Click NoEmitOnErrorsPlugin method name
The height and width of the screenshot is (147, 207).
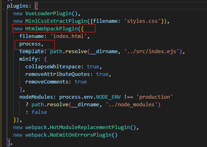81,135
